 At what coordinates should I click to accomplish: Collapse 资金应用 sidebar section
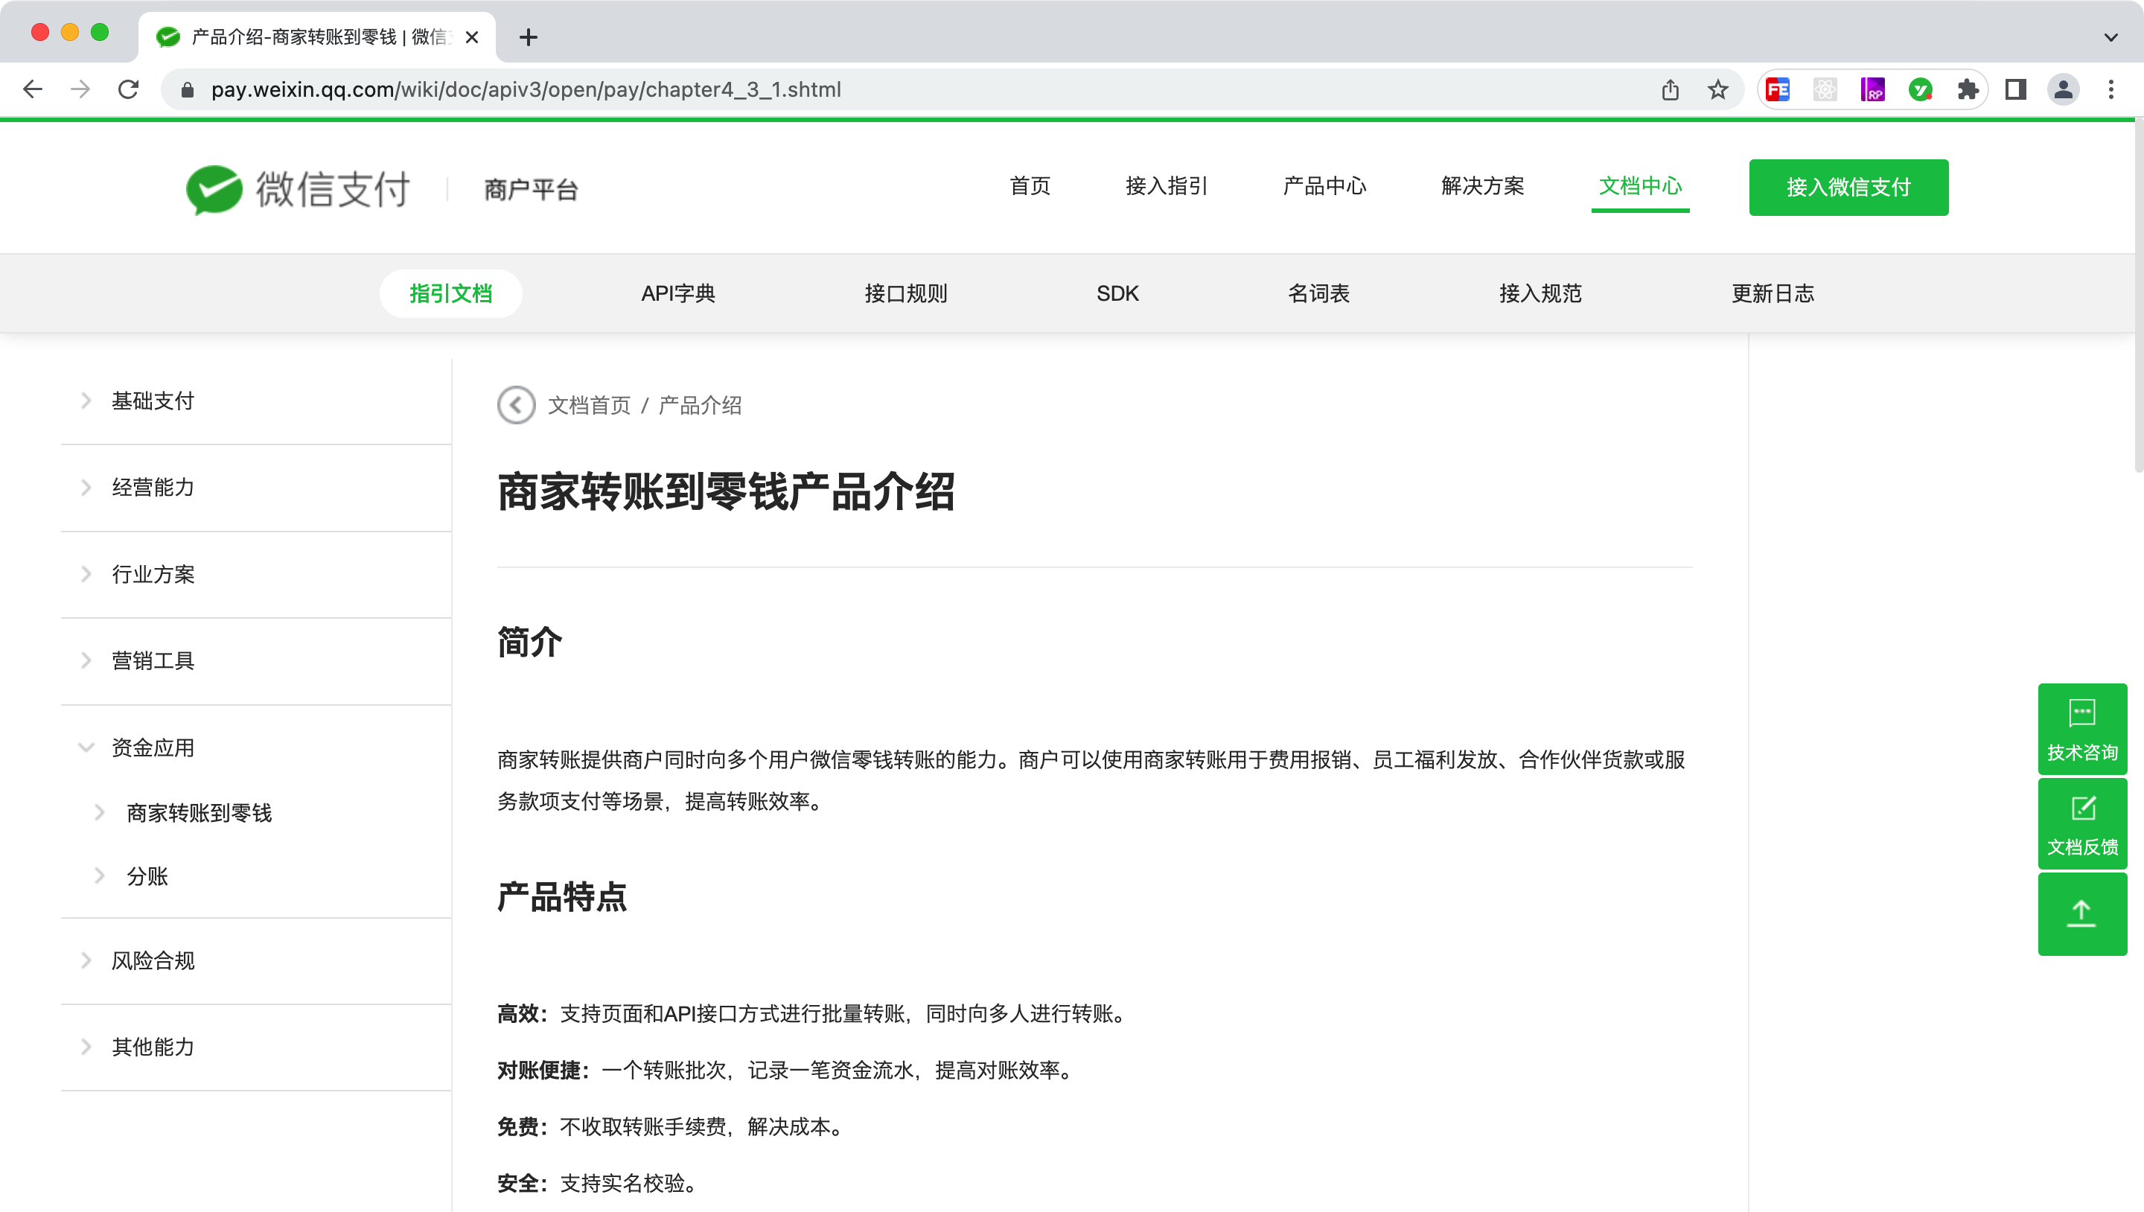pyautogui.click(x=153, y=747)
